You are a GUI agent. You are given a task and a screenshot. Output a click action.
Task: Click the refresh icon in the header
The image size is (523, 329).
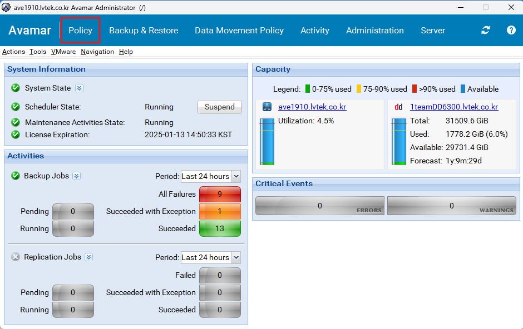pos(485,31)
